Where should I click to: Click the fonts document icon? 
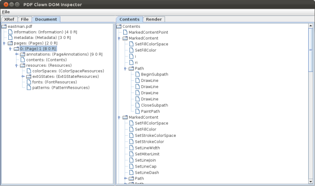click(29, 82)
